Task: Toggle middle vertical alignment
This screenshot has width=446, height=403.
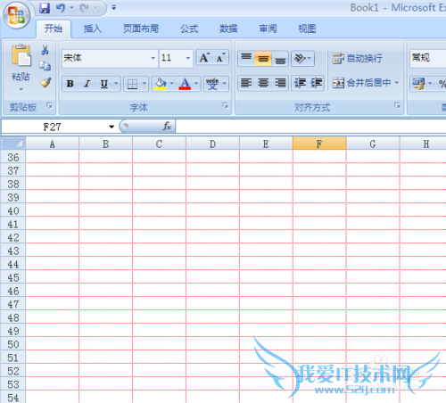Action: (263, 58)
